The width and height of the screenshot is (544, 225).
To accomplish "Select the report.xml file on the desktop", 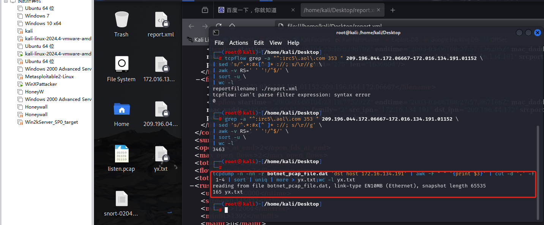I will (161, 24).
